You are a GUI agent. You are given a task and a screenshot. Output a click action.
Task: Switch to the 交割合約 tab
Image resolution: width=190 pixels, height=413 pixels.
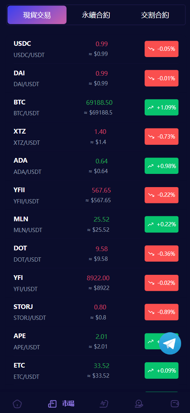tap(155, 15)
